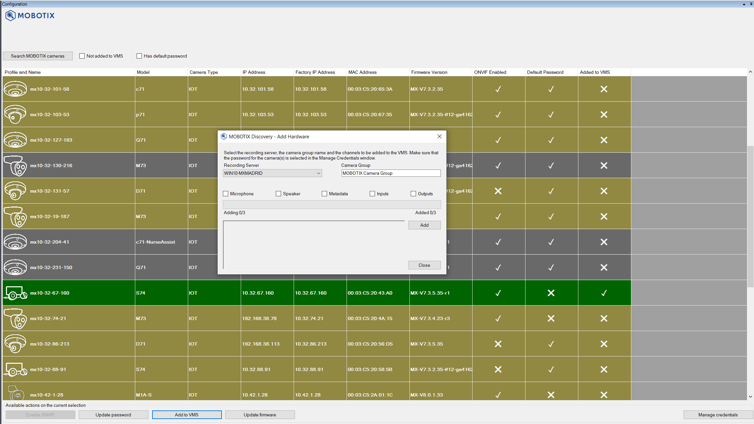
Task: Click Added to VMS cross for mx10-32-103-53
Action: (604, 115)
